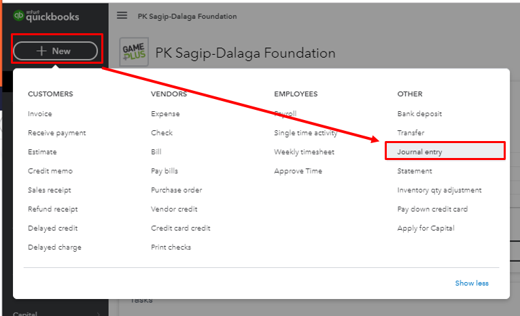The width and height of the screenshot is (520, 316).
Task: Select Purchase order under Vendors
Action: tap(176, 190)
